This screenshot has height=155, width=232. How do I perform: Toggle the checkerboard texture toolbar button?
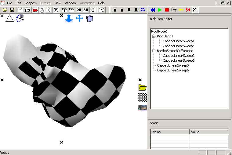click(195, 10)
